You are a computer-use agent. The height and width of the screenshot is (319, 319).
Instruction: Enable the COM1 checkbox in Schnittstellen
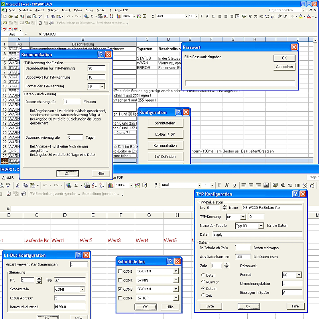tap(120, 272)
